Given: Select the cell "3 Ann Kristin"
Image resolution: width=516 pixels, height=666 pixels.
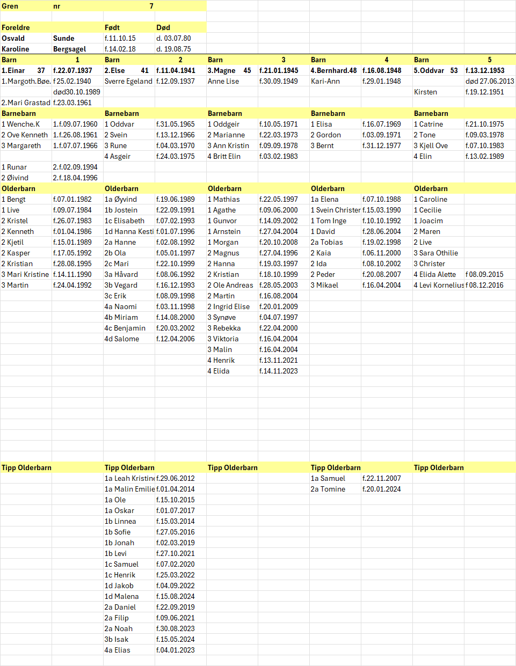Looking at the screenshot, I should click(x=232, y=145).
